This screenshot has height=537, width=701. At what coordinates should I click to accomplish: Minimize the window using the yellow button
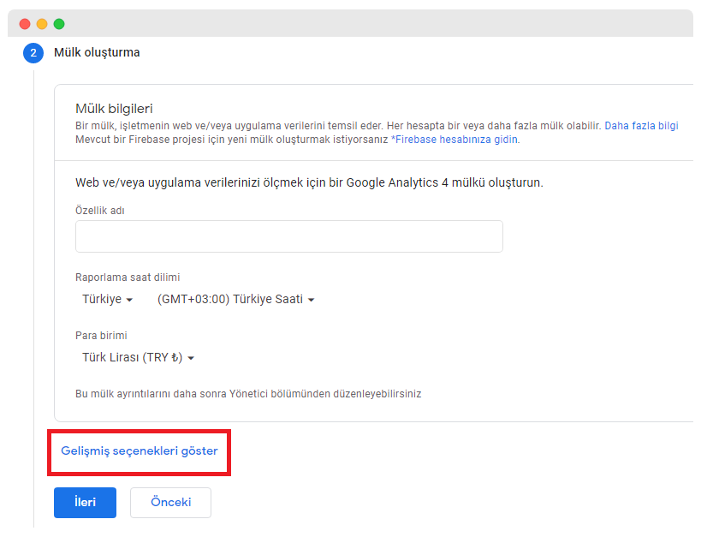click(42, 24)
